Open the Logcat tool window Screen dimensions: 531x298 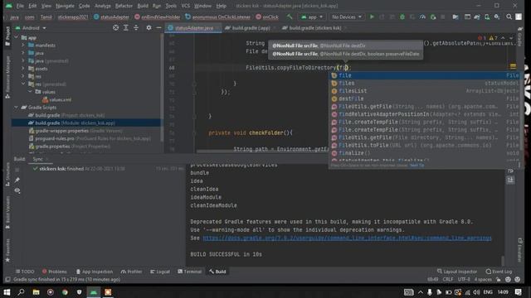(160, 272)
